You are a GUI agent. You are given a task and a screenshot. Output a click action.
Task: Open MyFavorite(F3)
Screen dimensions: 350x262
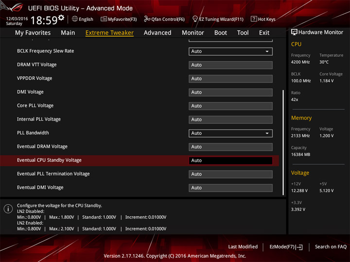pyautogui.click(x=119, y=19)
